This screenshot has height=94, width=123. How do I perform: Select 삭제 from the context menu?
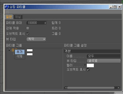[20, 56]
